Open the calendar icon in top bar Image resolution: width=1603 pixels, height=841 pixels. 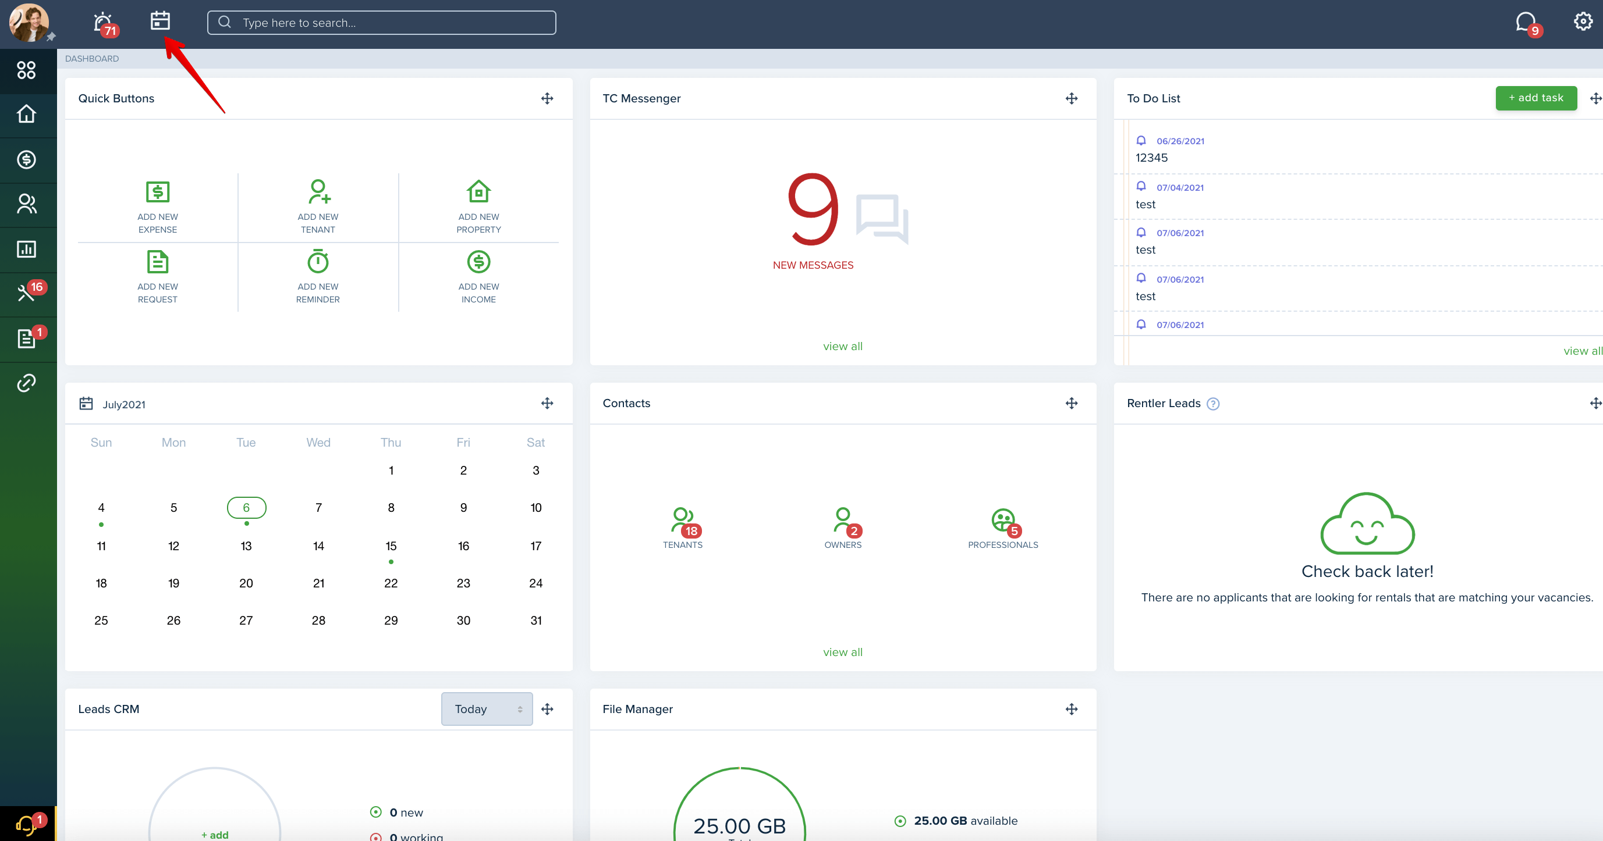160,20
